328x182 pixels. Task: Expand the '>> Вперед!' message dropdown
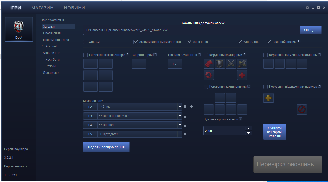tap(180, 125)
